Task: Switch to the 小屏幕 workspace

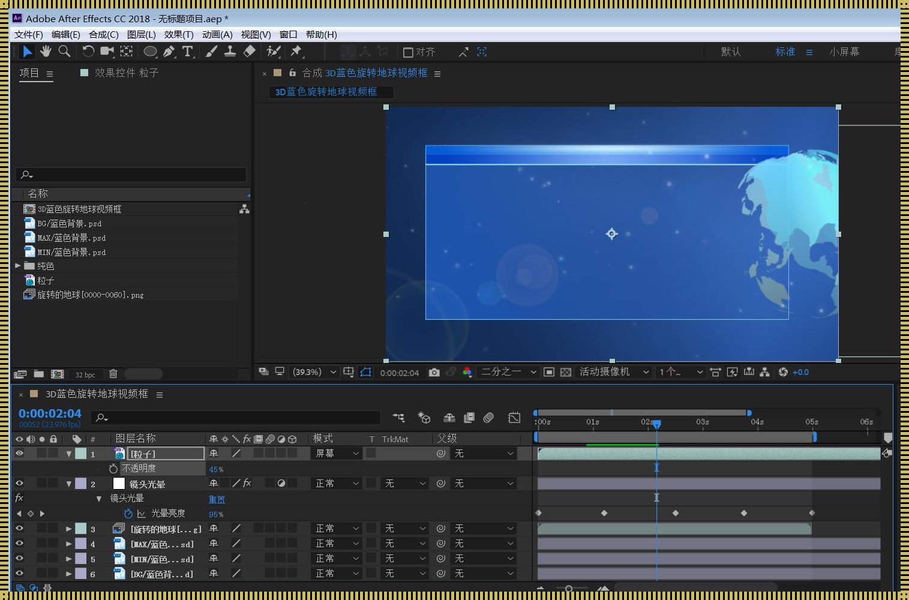Action: click(x=844, y=52)
